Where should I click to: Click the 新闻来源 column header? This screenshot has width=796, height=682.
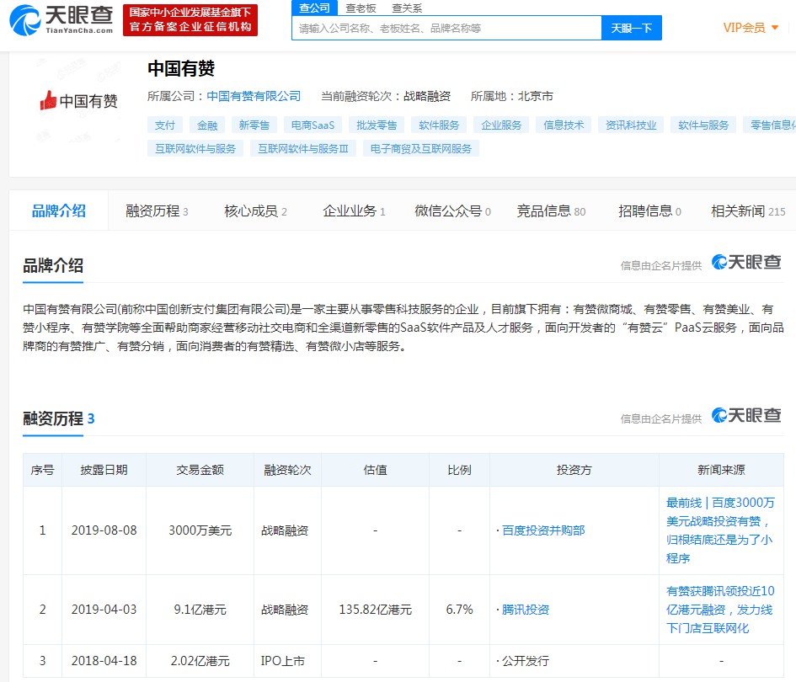721,470
